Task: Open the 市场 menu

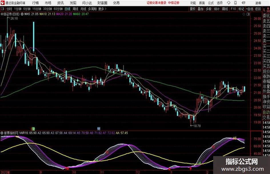Action: coord(48,3)
